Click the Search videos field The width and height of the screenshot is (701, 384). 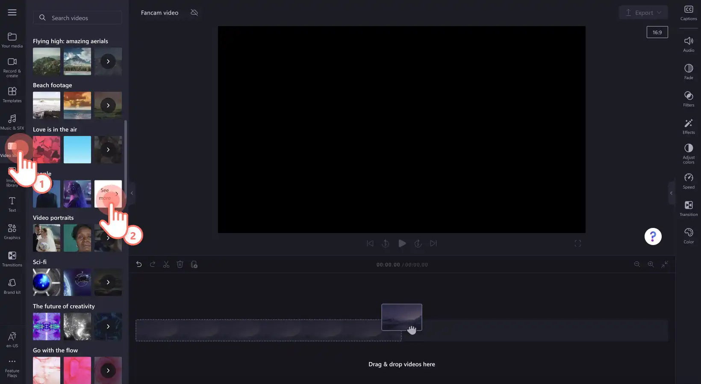pos(77,18)
